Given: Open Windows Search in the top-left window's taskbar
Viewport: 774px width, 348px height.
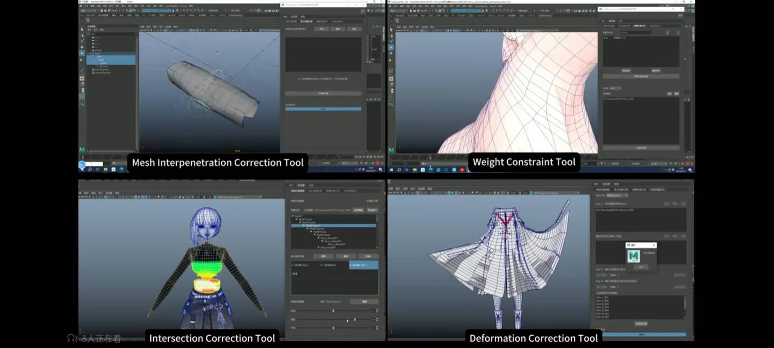Looking at the screenshot, I should coord(90,169).
